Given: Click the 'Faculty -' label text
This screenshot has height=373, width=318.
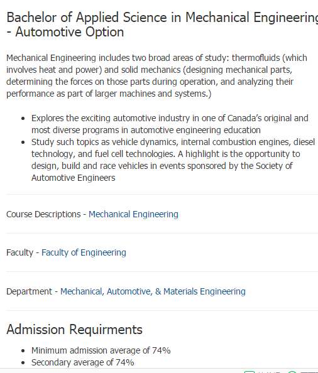Looking at the screenshot, I should [23, 252].
